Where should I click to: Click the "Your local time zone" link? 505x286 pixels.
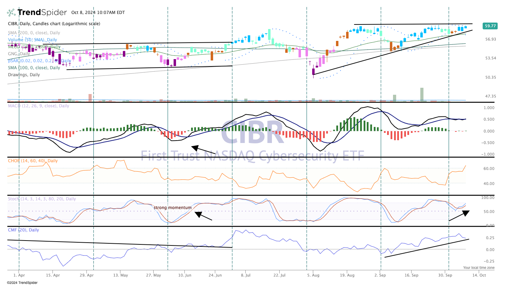pyautogui.click(x=479, y=267)
